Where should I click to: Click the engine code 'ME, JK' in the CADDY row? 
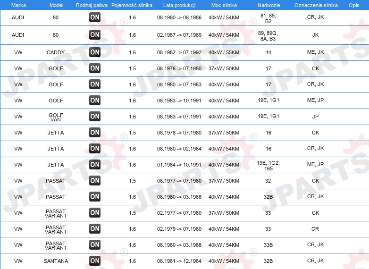[316, 52]
